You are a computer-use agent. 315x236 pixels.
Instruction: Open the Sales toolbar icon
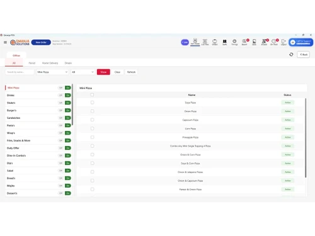click(x=254, y=42)
